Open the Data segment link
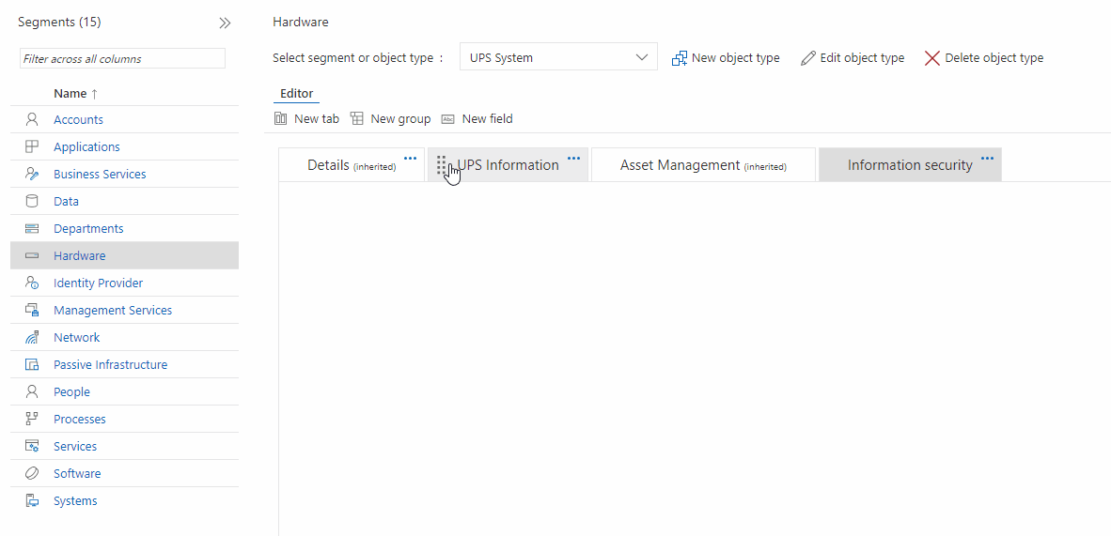 [x=67, y=201]
